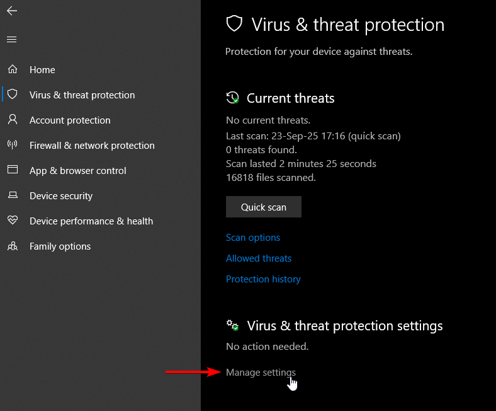The height and width of the screenshot is (411, 496).
Task: Select Account protection in sidebar
Action: tap(70, 120)
